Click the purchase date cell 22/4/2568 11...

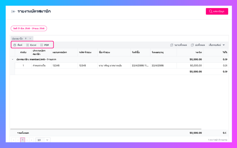pyautogui.click(x=140, y=65)
